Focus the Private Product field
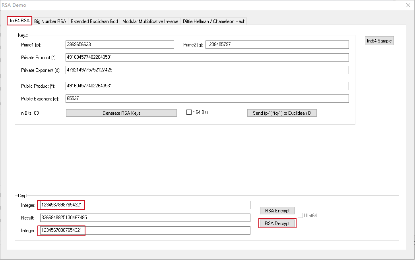 [207, 57]
